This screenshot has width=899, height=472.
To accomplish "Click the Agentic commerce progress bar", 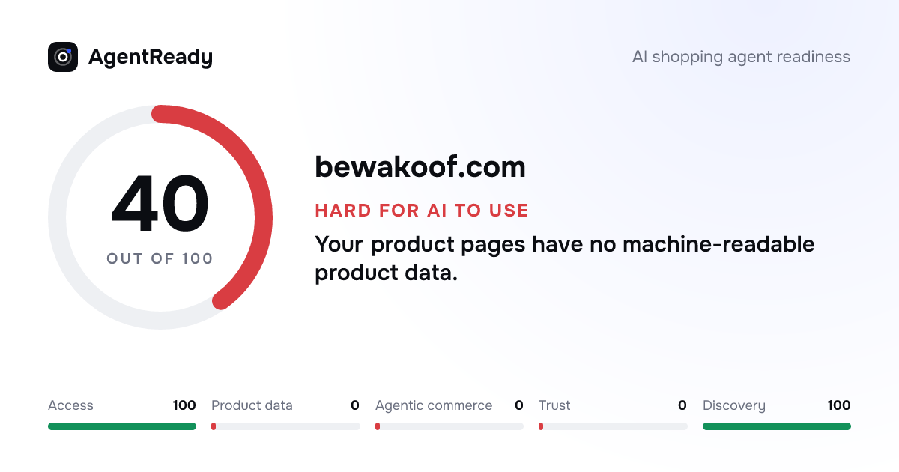I will click(x=449, y=426).
